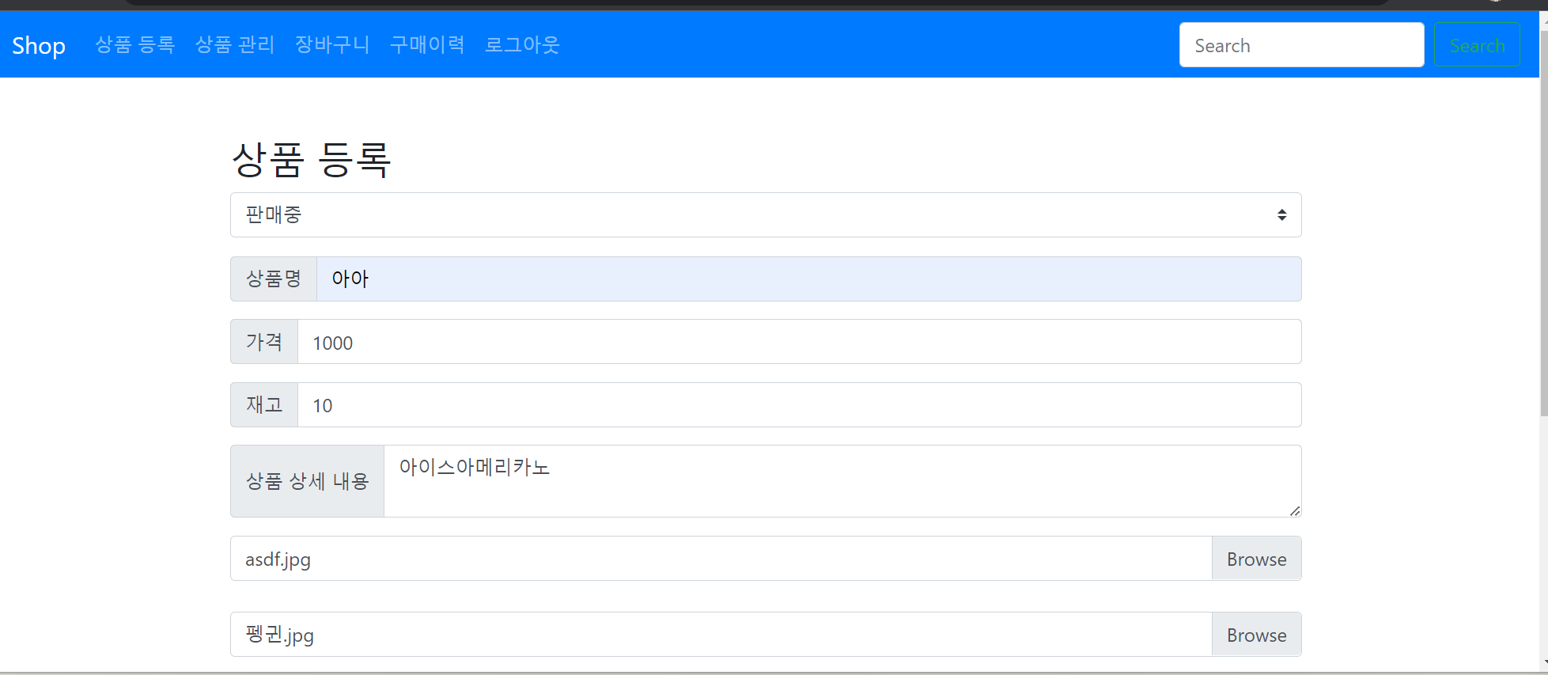The width and height of the screenshot is (1548, 675).
Task: Click the 펭귄.jpg file name field
Action: pyautogui.click(x=721, y=635)
